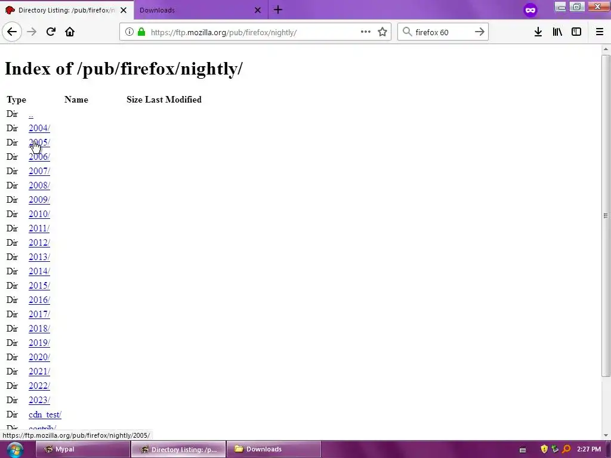Click the scrollbar down arrow
Viewport: 611px width, 458px height.
tap(606, 435)
